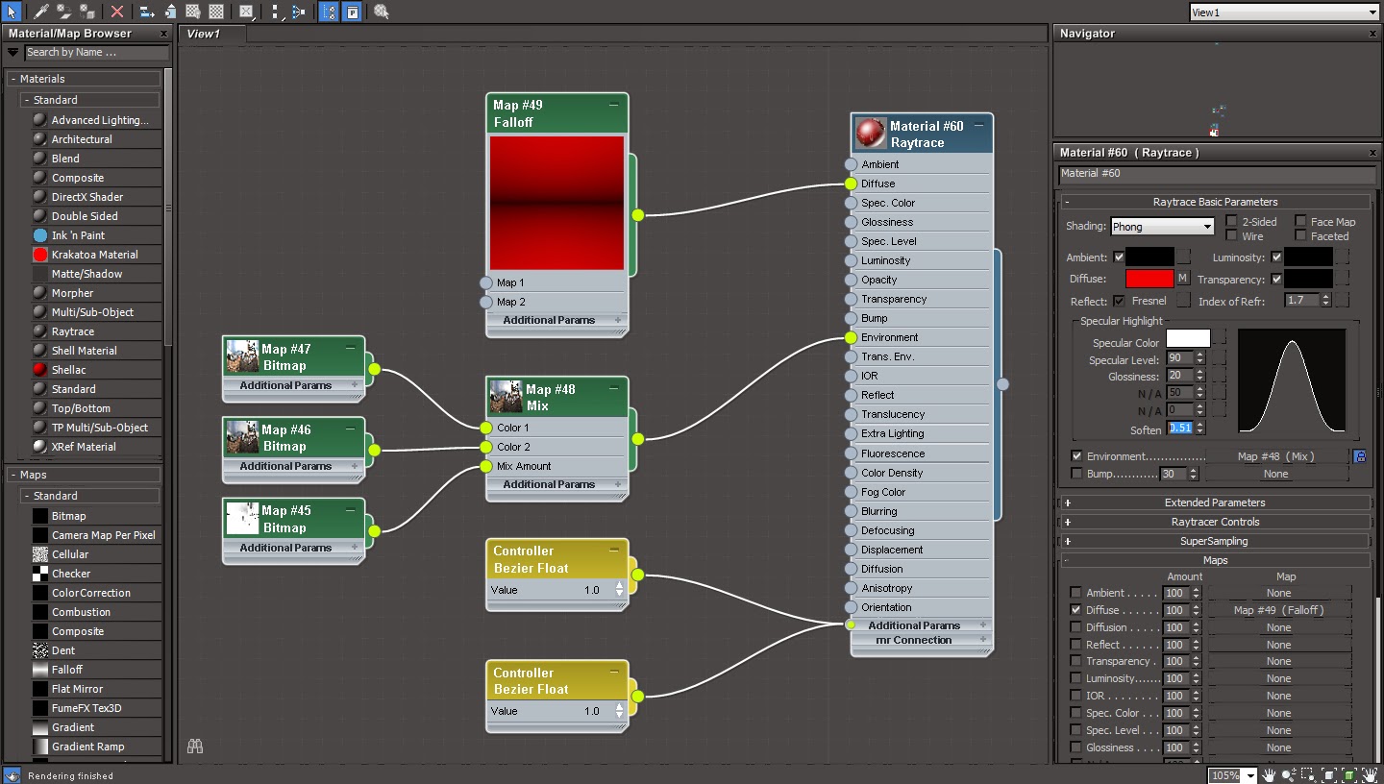
Task: Click the Environment map lock icon
Action: click(1360, 456)
